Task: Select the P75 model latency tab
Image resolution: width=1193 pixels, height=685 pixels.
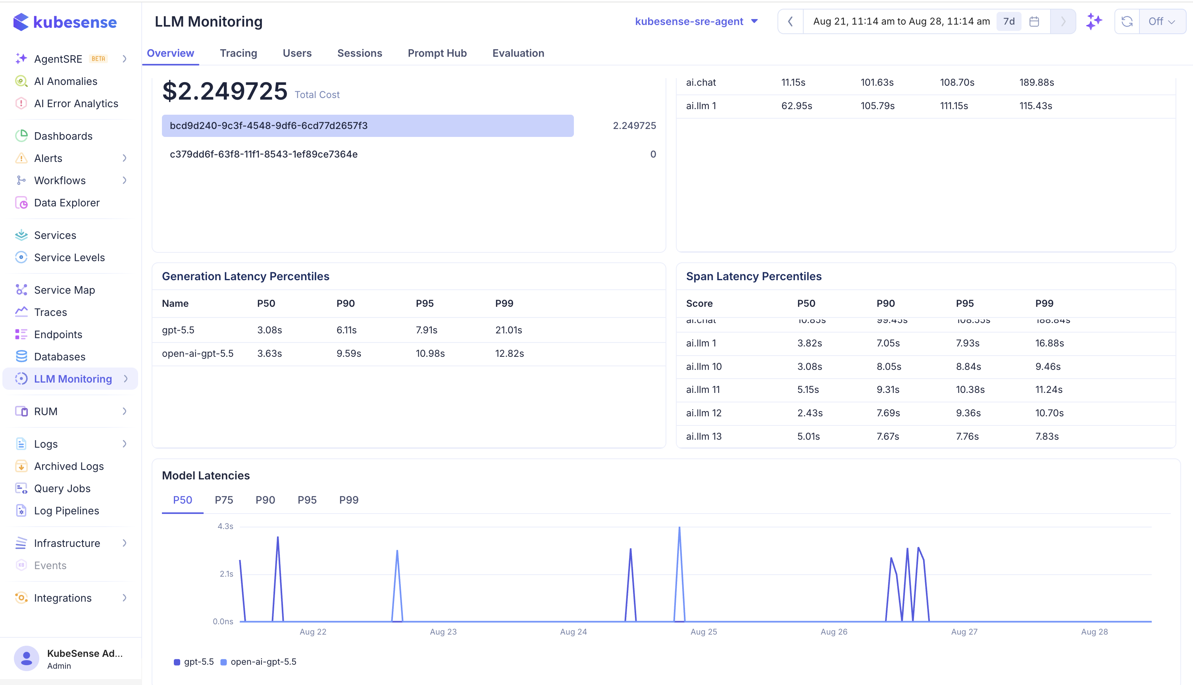Action: 224,500
